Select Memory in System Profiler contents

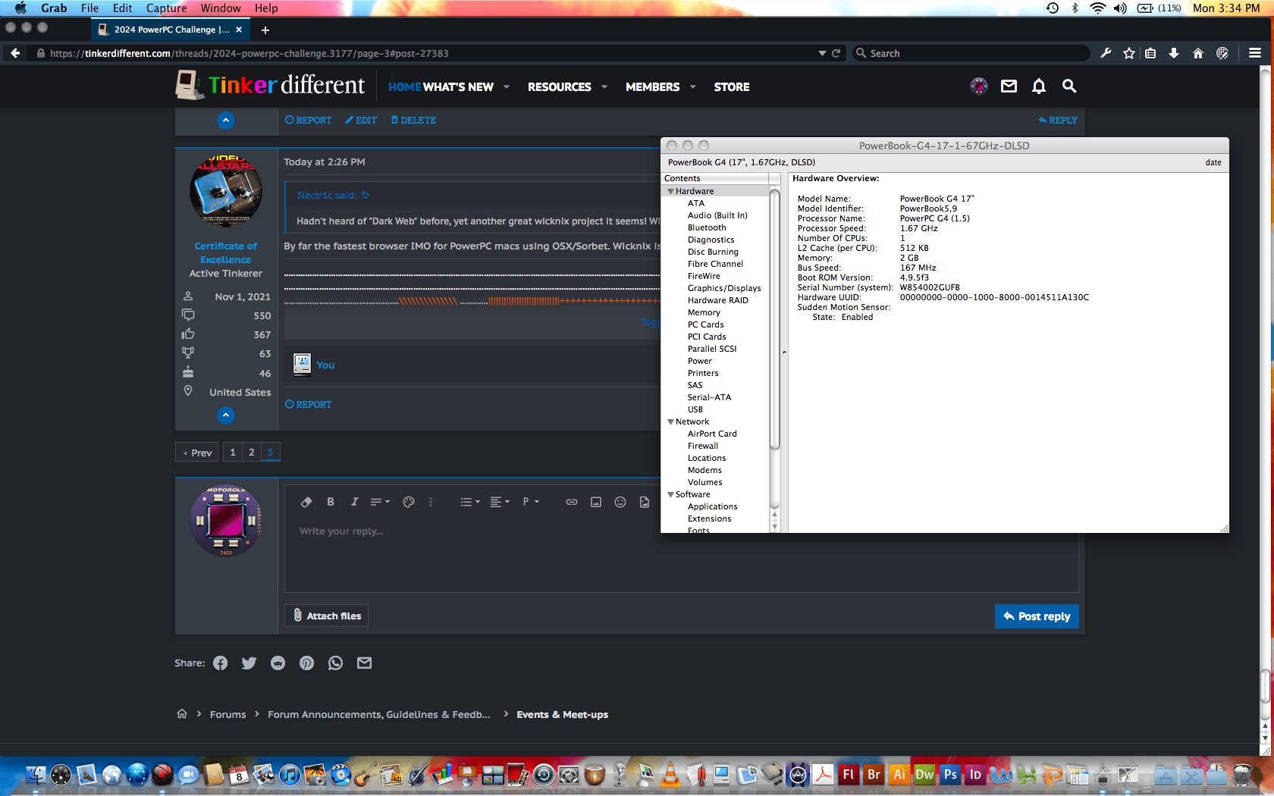(704, 312)
